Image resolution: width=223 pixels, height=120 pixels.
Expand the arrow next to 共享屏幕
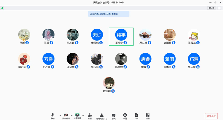[x=83, y=115]
